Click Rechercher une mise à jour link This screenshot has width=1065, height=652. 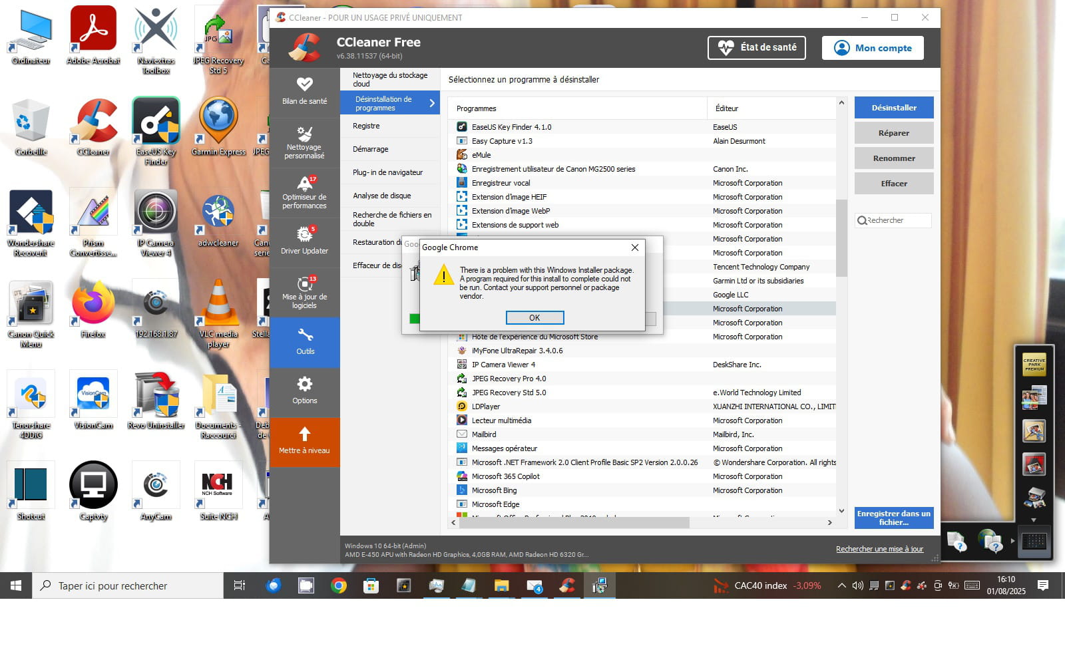[x=879, y=549]
